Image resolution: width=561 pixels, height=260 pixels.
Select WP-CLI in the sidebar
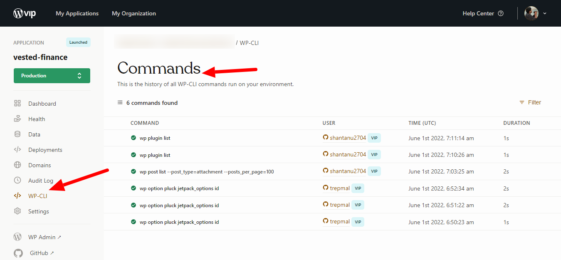click(38, 196)
